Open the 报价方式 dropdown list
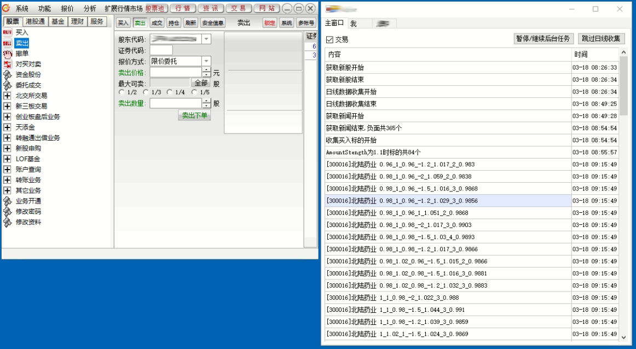 tap(206, 61)
